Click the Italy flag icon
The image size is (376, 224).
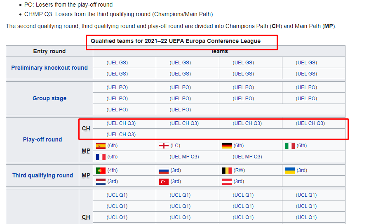pyautogui.click(x=290, y=146)
